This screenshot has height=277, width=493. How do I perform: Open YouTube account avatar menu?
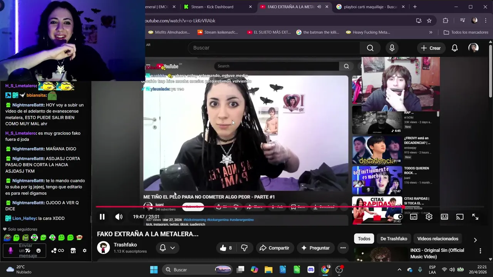(473, 48)
